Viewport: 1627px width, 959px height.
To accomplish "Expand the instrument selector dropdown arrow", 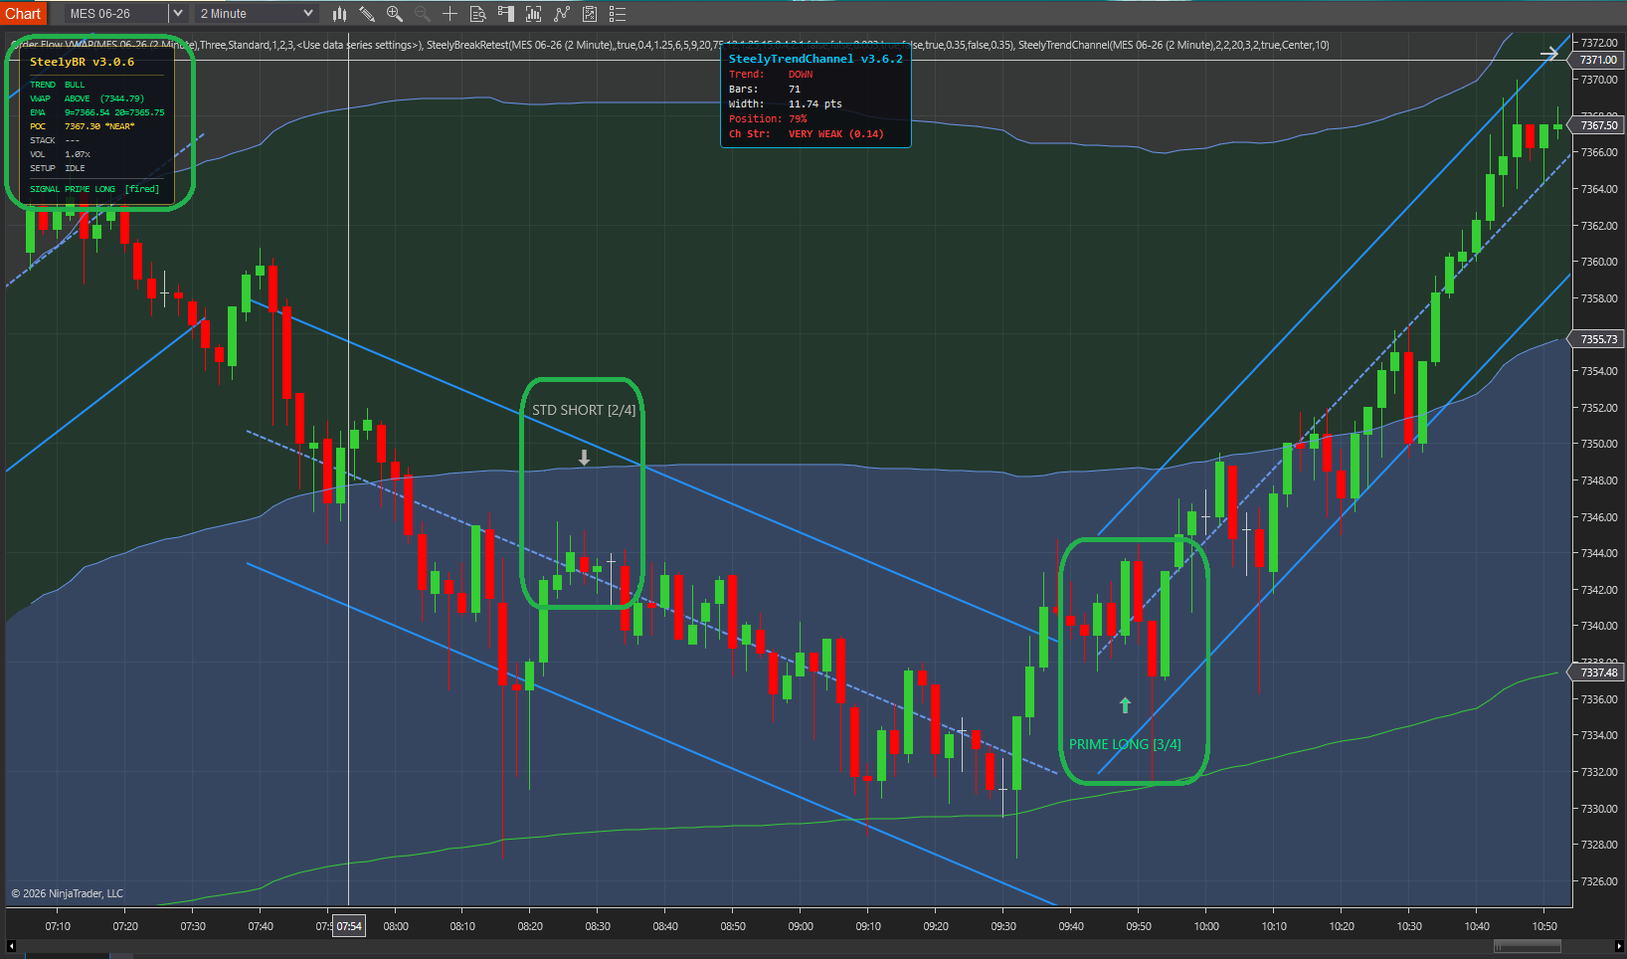I will [x=178, y=14].
